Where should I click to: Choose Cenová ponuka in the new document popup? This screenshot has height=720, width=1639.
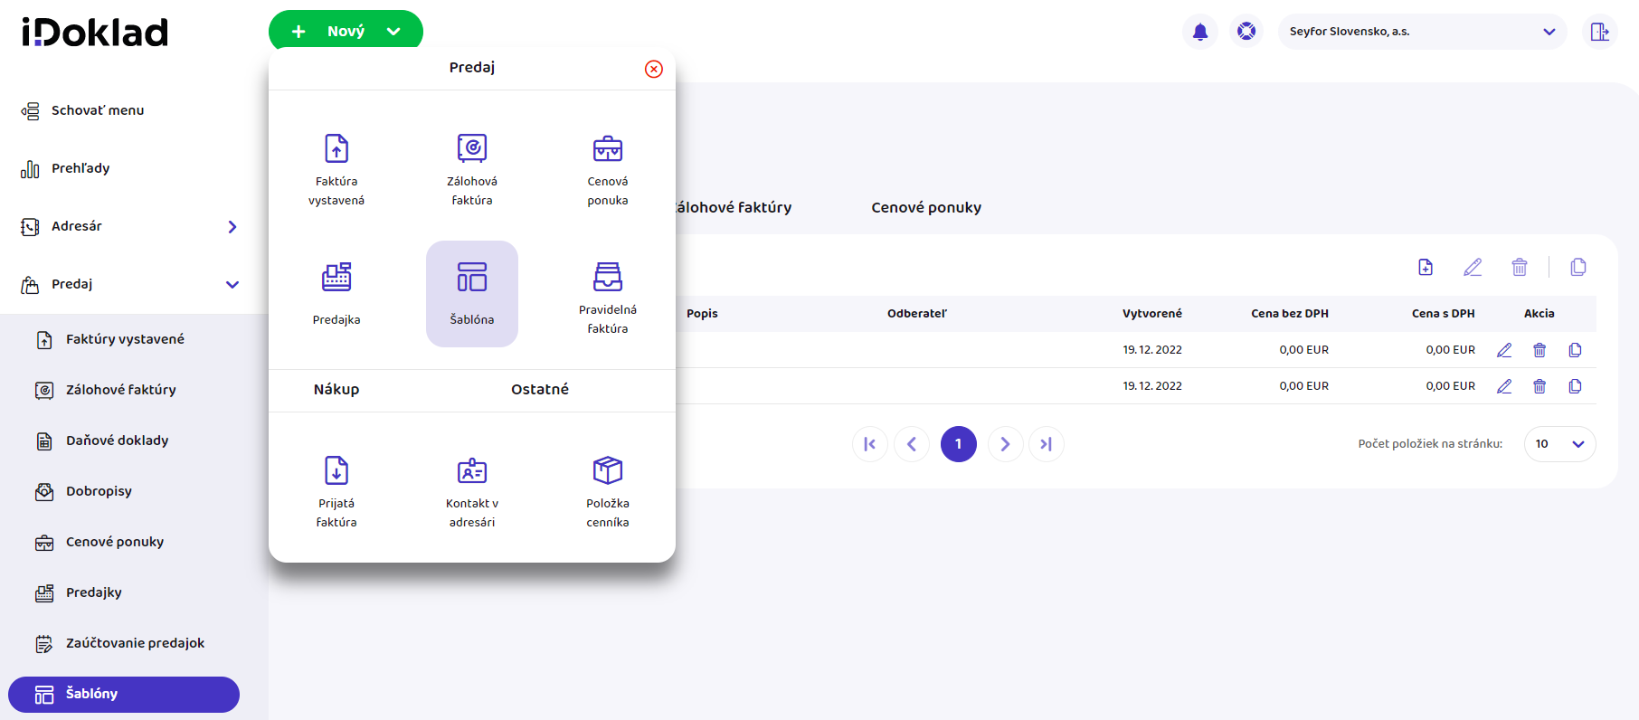coord(607,169)
